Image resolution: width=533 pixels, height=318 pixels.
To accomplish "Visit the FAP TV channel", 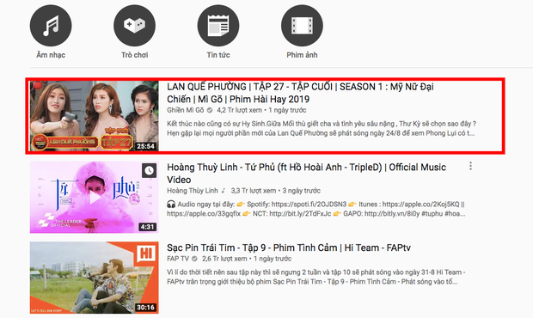I will 178,259.
